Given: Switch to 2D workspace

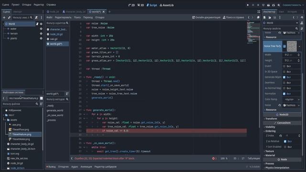Looking at the screenshot, I should [132, 5].
